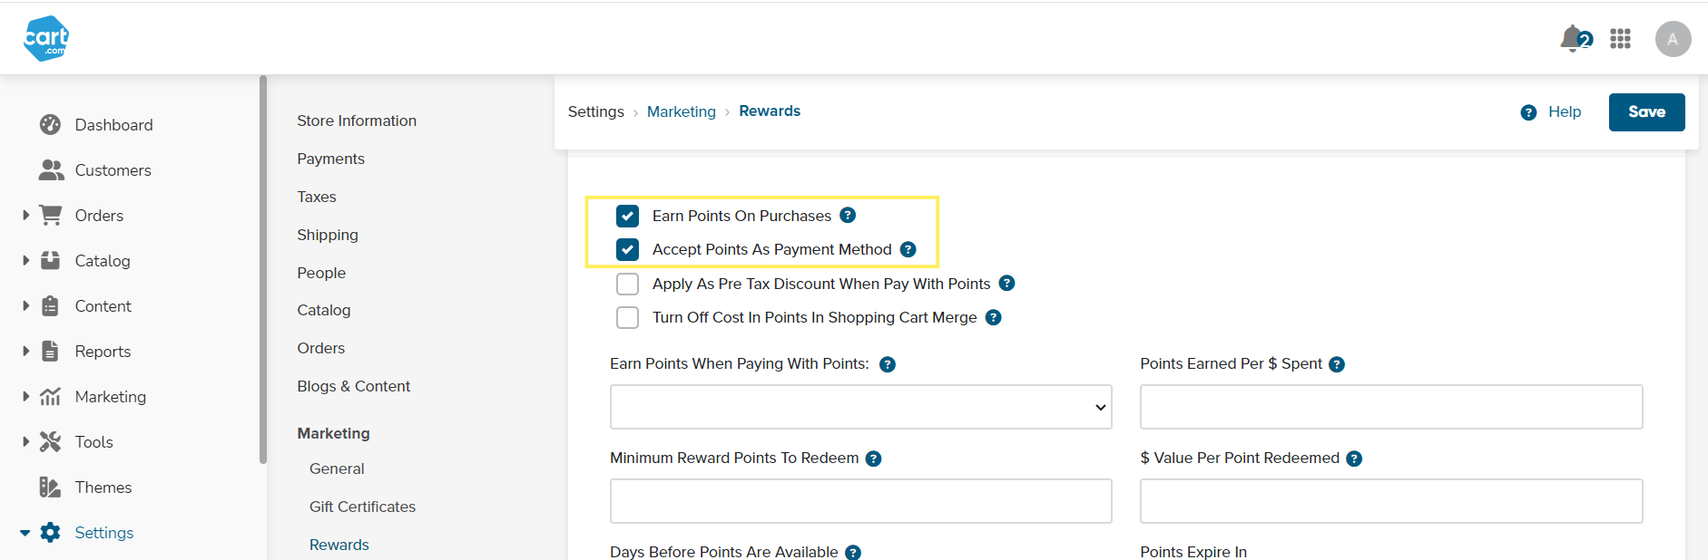Uncheck Earn Points On Purchases
This screenshot has width=1708, height=560.
[x=627, y=216]
